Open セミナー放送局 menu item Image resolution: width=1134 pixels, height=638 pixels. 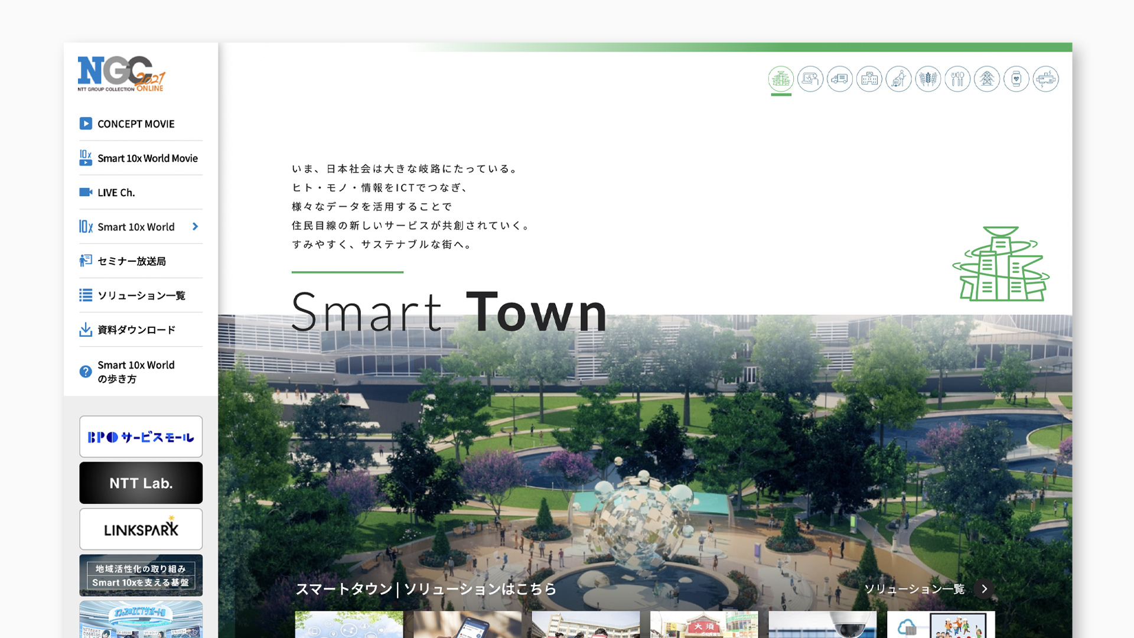click(x=131, y=261)
